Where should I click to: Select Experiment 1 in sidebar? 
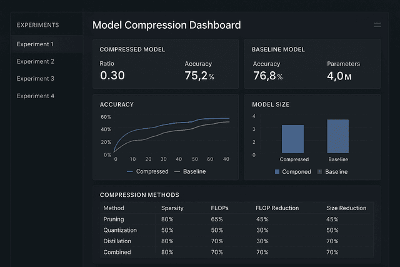pos(47,44)
